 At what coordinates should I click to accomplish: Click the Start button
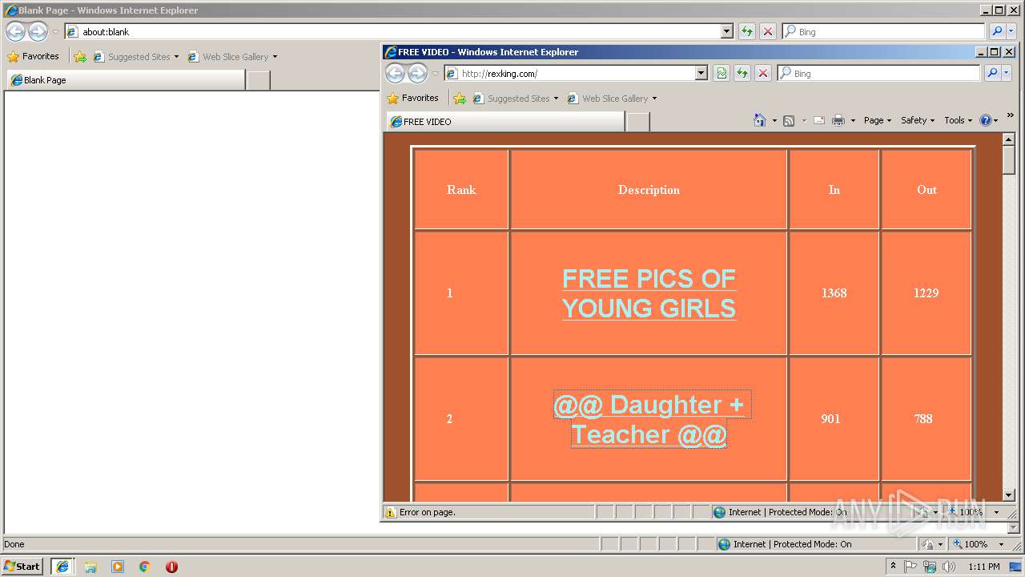[22, 567]
